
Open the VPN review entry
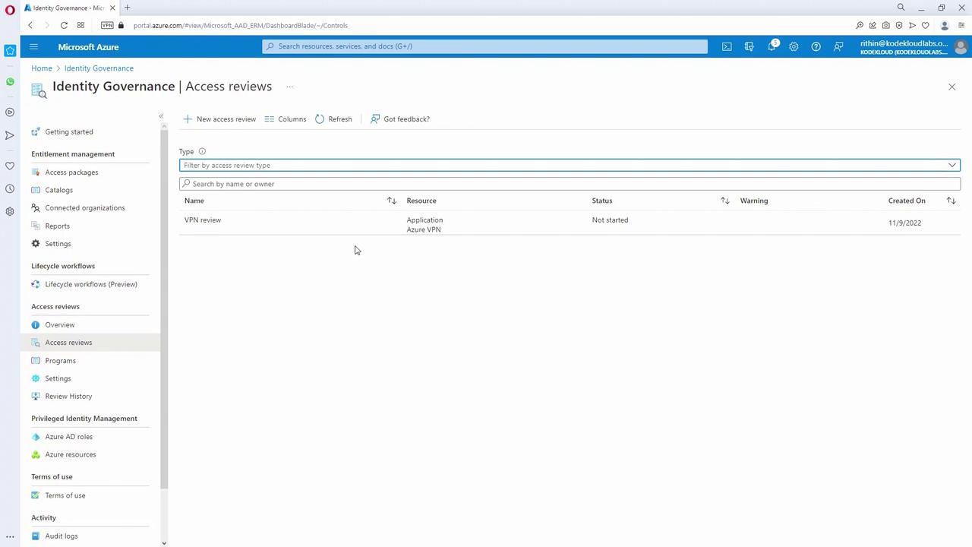click(203, 220)
